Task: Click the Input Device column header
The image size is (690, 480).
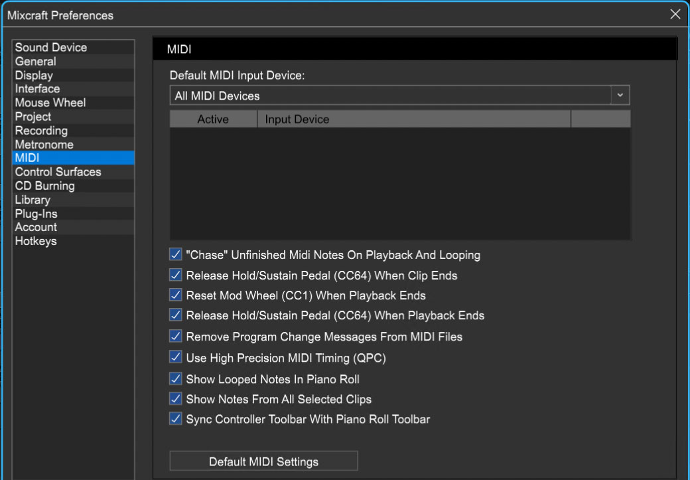Action: pos(413,119)
